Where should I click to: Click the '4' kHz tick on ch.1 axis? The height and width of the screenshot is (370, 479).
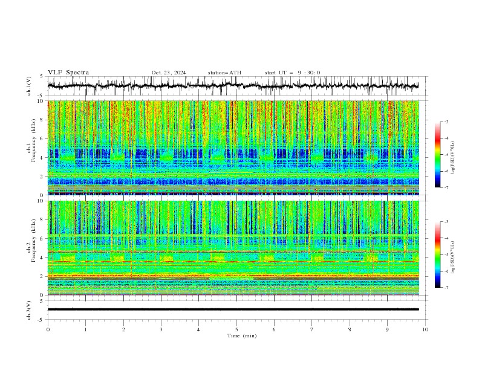[42, 158]
